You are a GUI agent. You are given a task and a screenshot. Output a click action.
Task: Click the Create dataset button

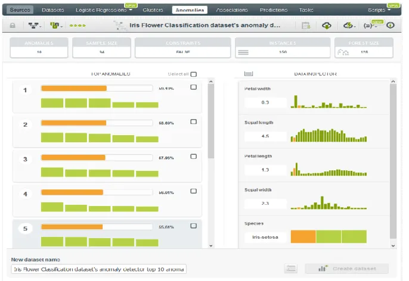point(346,268)
